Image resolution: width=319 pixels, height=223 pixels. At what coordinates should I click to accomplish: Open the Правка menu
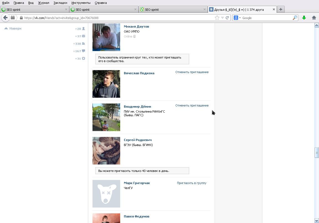[19, 3]
